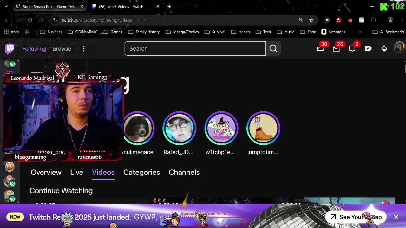Open a new browser tab
Screen dimensions: 406x228
[x=169, y=6]
